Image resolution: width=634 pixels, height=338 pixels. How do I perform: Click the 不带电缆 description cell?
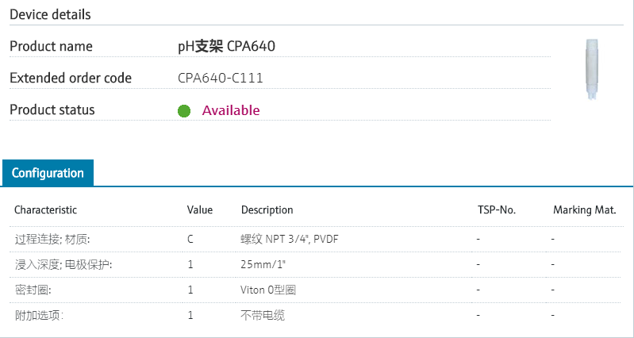tap(262, 315)
